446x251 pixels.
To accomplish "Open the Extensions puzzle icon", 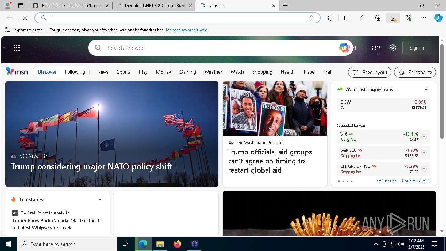I will tap(330, 18).
